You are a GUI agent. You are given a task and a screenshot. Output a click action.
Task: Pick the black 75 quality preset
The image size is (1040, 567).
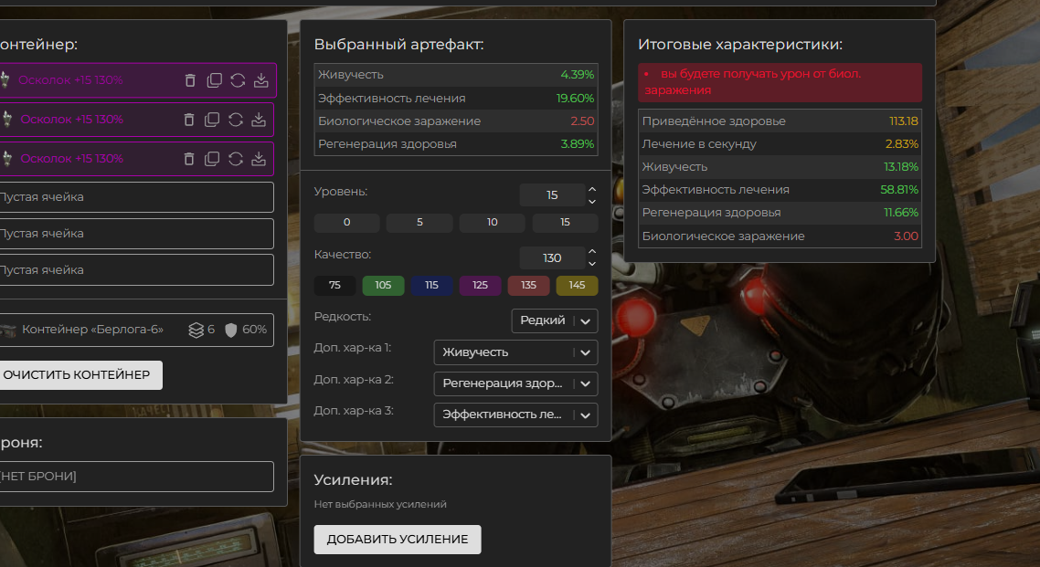(335, 286)
